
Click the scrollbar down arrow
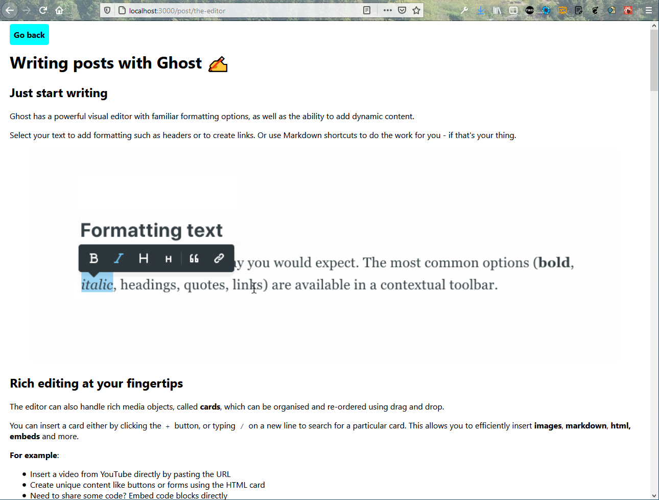coord(654,495)
